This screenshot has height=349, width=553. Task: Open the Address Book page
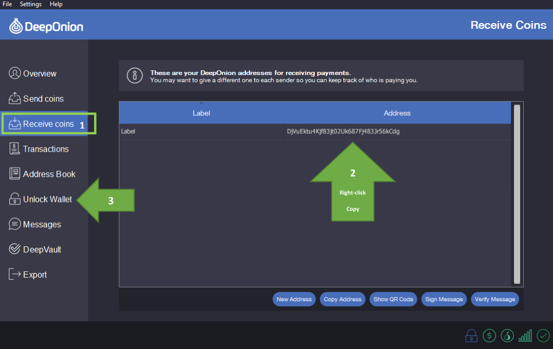pos(49,174)
